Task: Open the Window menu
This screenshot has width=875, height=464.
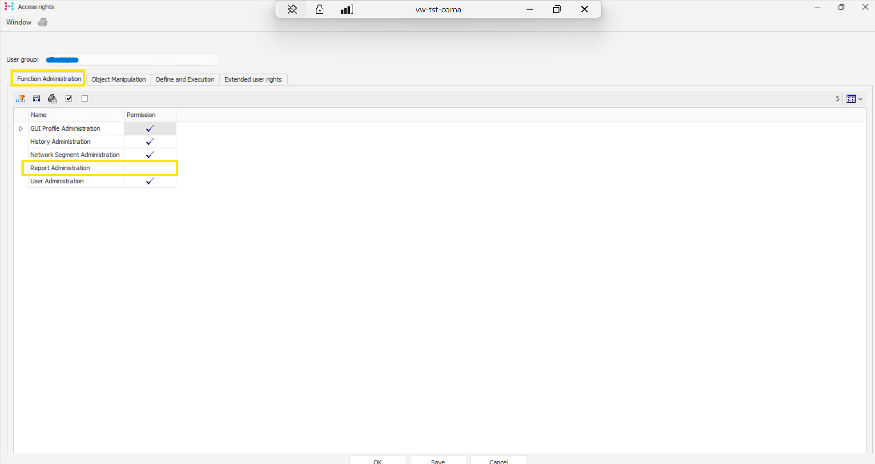Action: tap(19, 22)
